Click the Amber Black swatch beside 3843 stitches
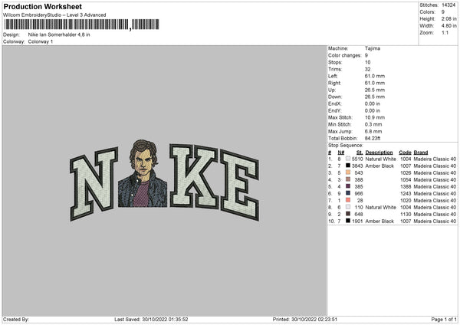This screenshot has width=460, height=325. click(348, 166)
